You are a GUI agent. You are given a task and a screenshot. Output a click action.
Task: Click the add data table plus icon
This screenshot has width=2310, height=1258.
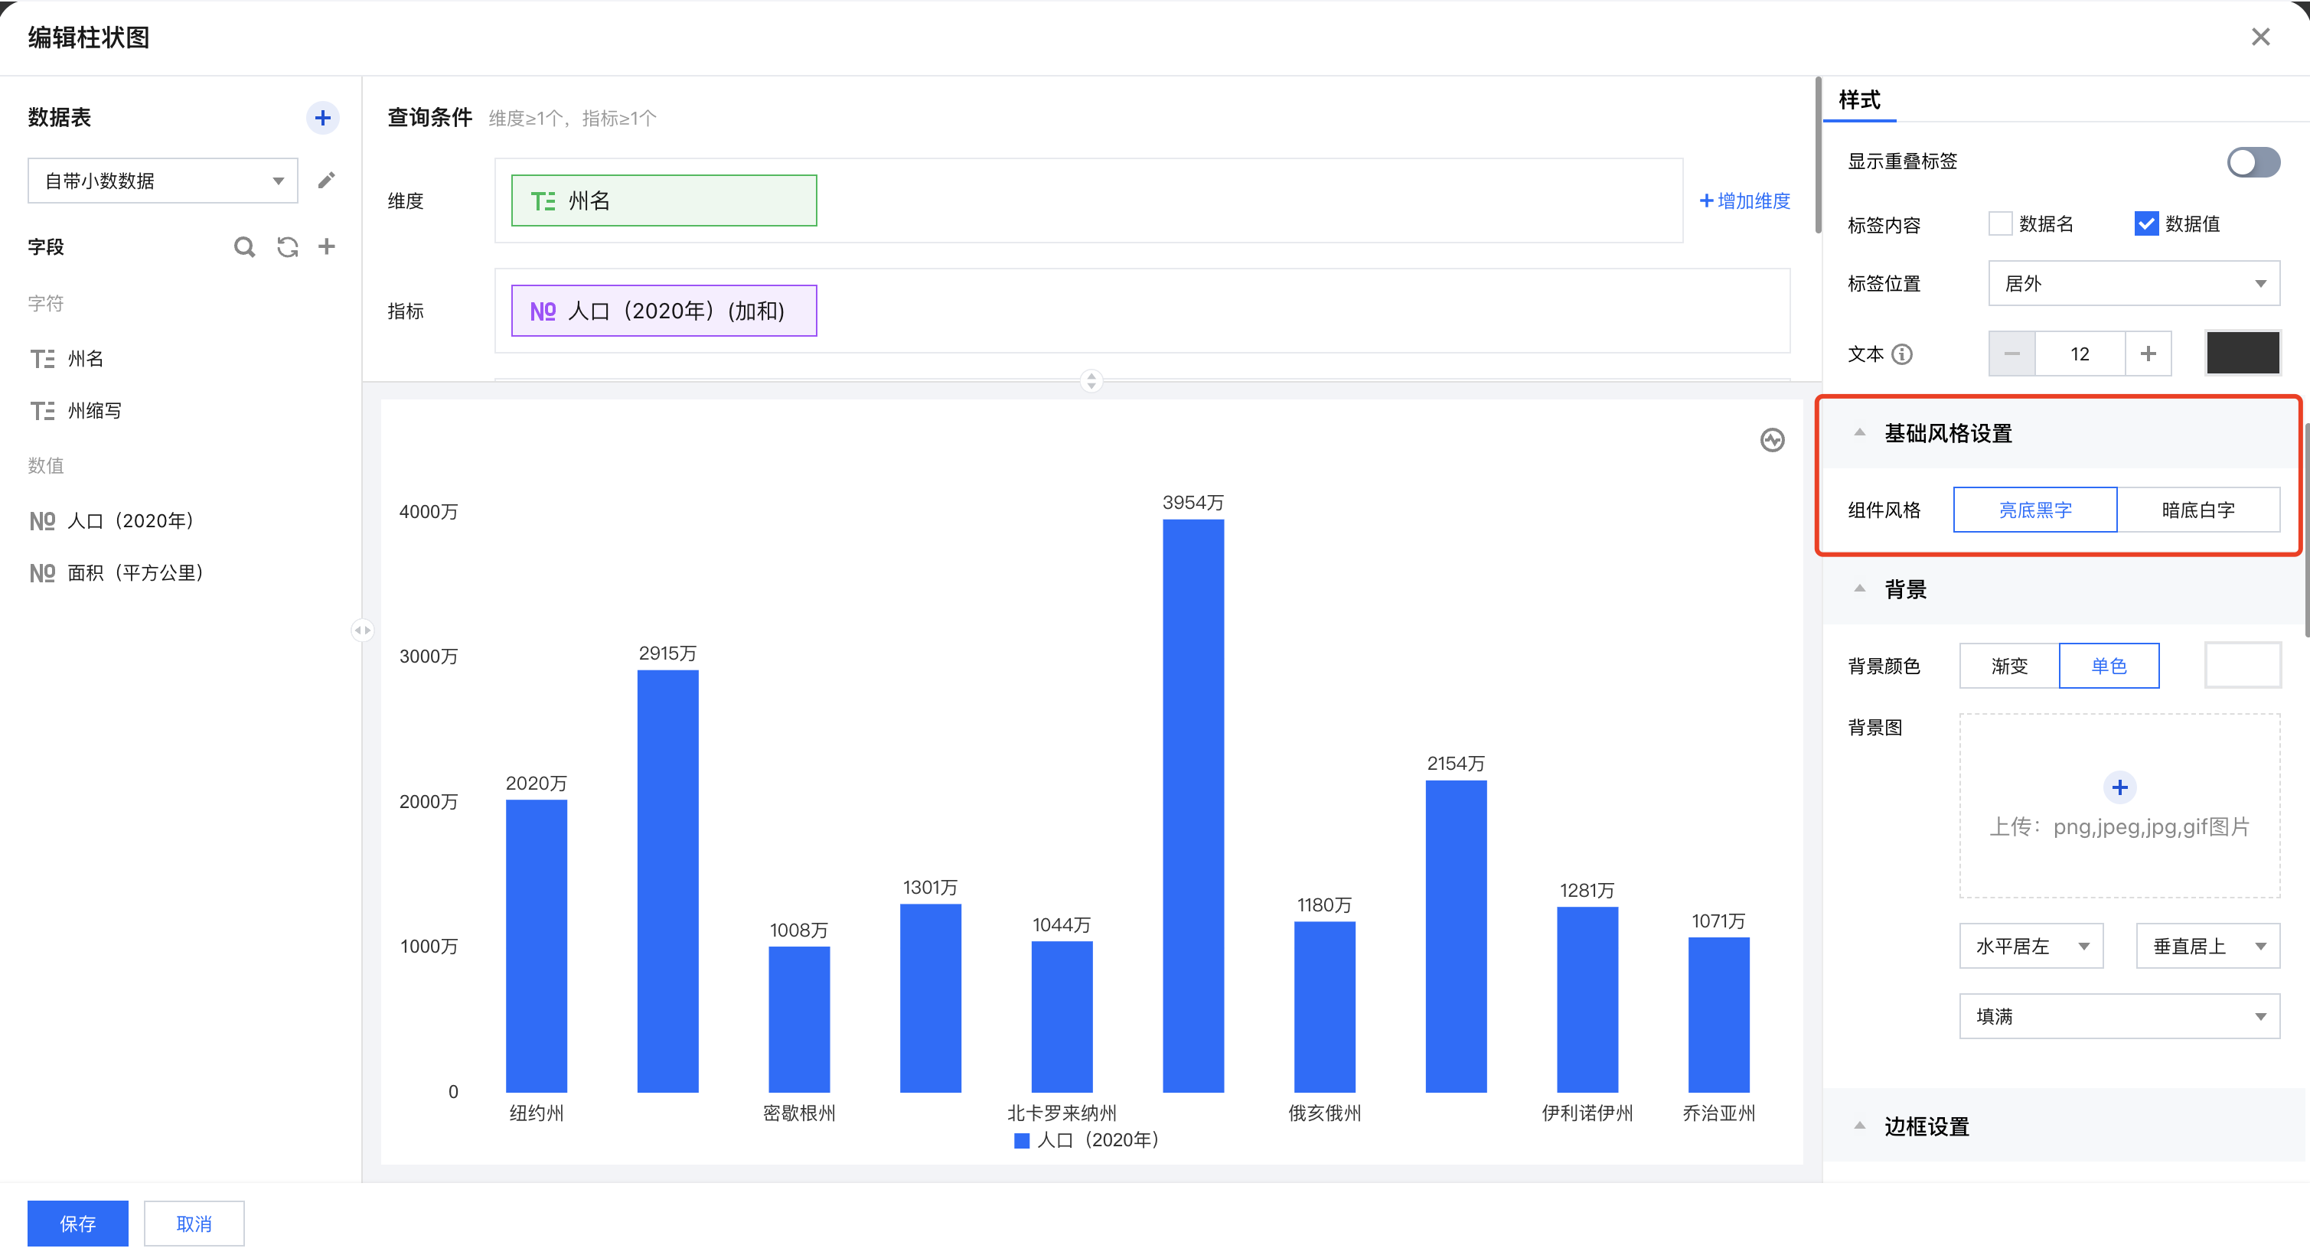coord(322,118)
